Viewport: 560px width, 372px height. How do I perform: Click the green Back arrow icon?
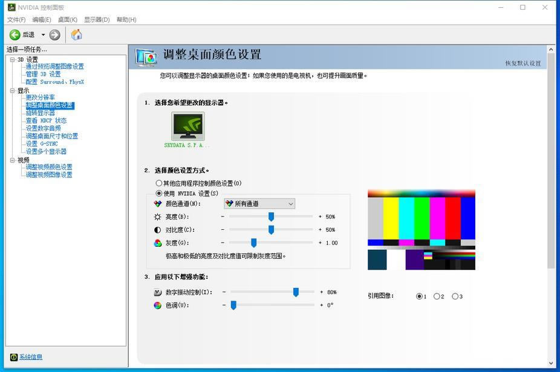point(15,34)
